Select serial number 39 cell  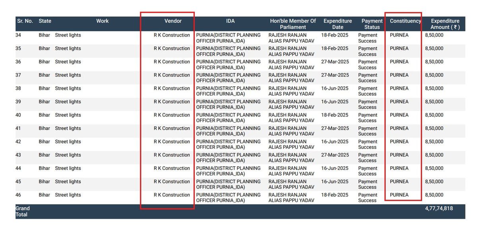18,102
